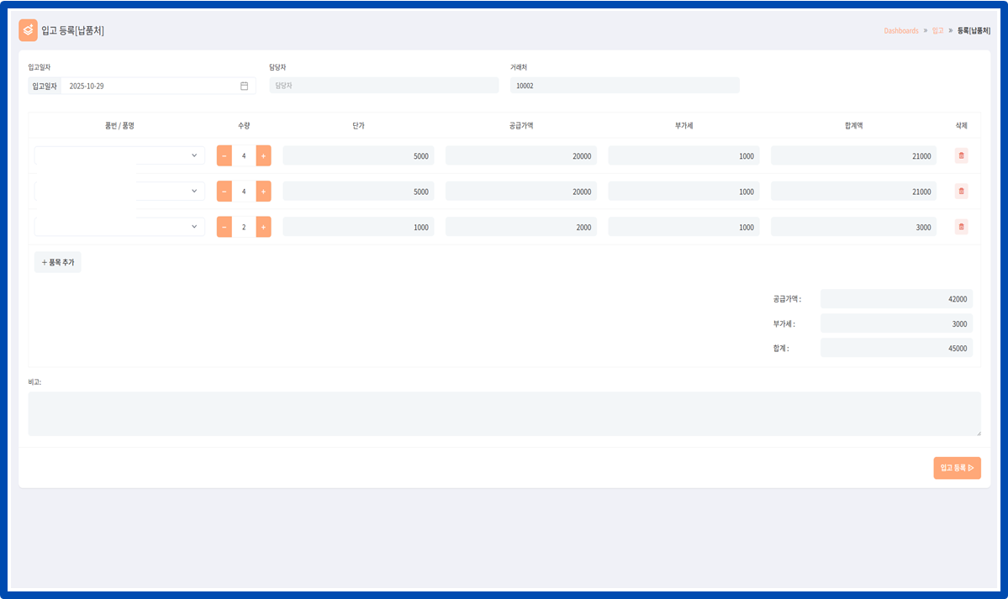
Task: Click the 거래처 field showing 10002
Action: point(624,86)
